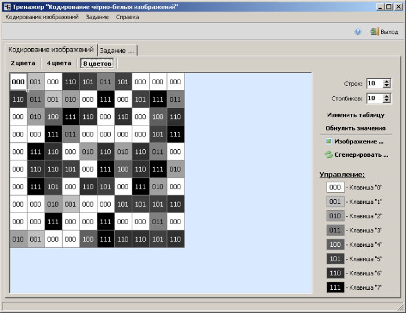Click the Выход exit door icon
The height and width of the screenshot is (313, 406).
pyautogui.click(x=374, y=32)
